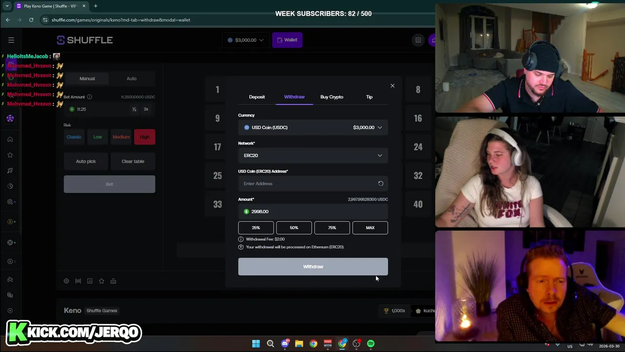Viewport: 625px width, 352px height.
Task: Open the Keno game settings gear
Action: [66, 281]
